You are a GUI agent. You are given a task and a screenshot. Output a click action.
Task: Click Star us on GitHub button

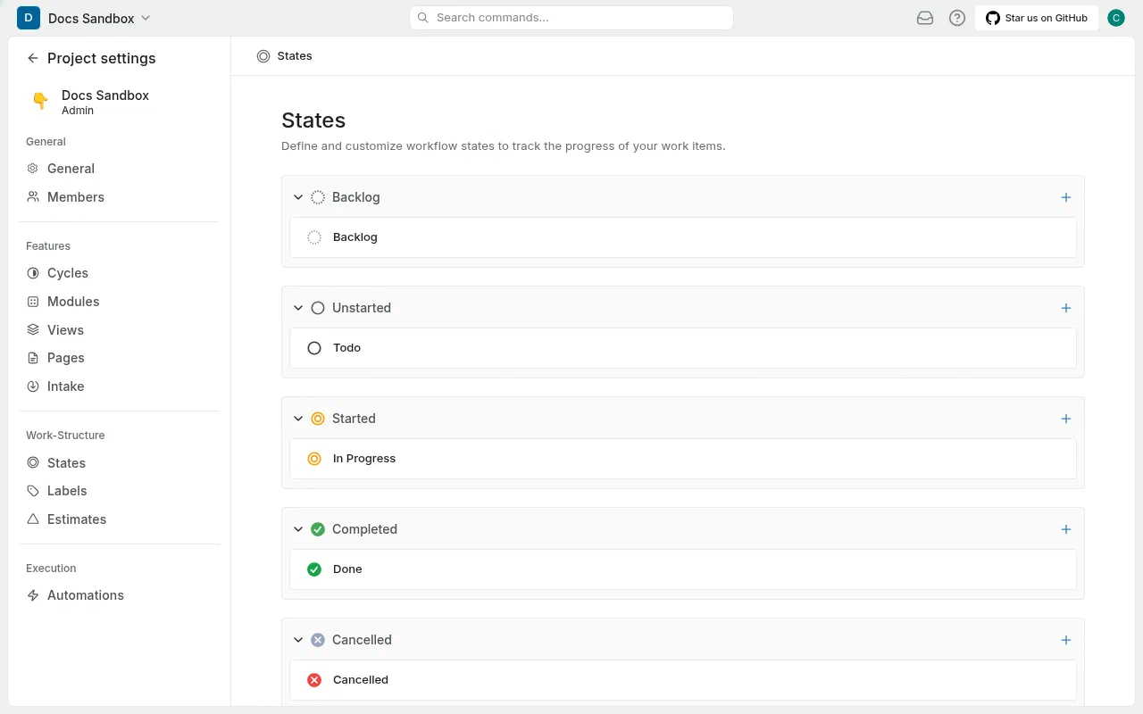click(x=1037, y=18)
